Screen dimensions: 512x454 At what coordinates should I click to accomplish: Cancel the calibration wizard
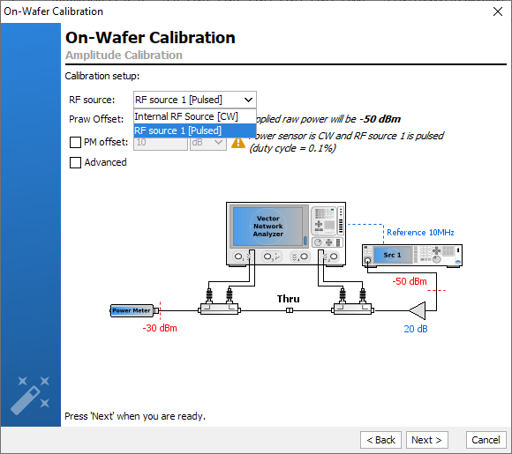(x=486, y=440)
